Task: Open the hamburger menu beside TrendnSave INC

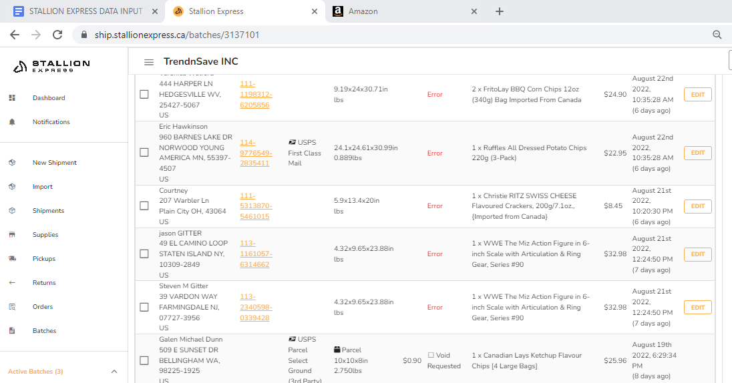Action: [149, 62]
